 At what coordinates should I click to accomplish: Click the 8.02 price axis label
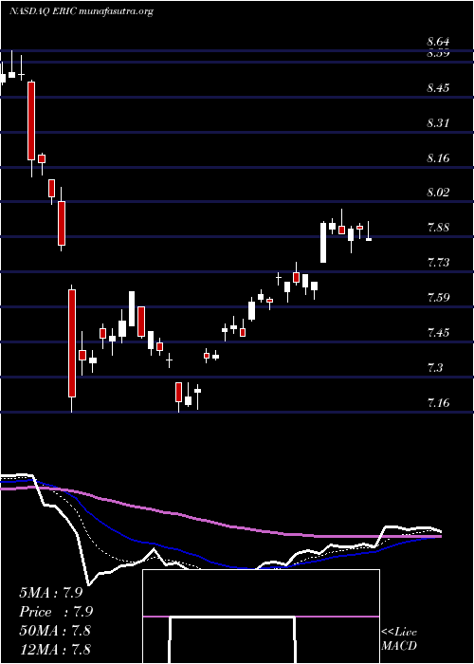[x=438, y=193]
